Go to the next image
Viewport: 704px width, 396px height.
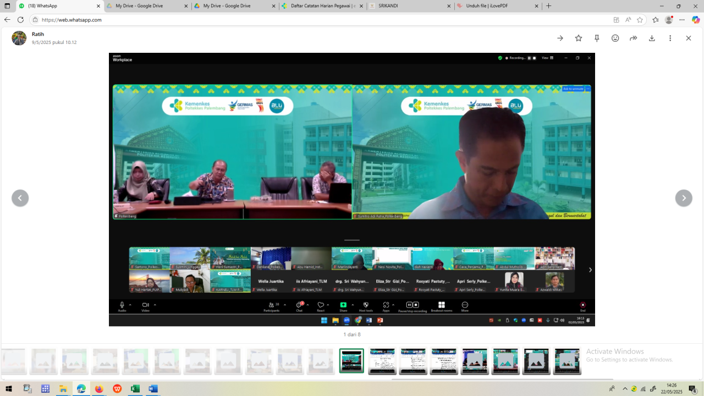coord(684,198)
